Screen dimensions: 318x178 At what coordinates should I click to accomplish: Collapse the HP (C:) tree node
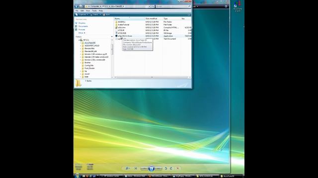coord(79,40)
